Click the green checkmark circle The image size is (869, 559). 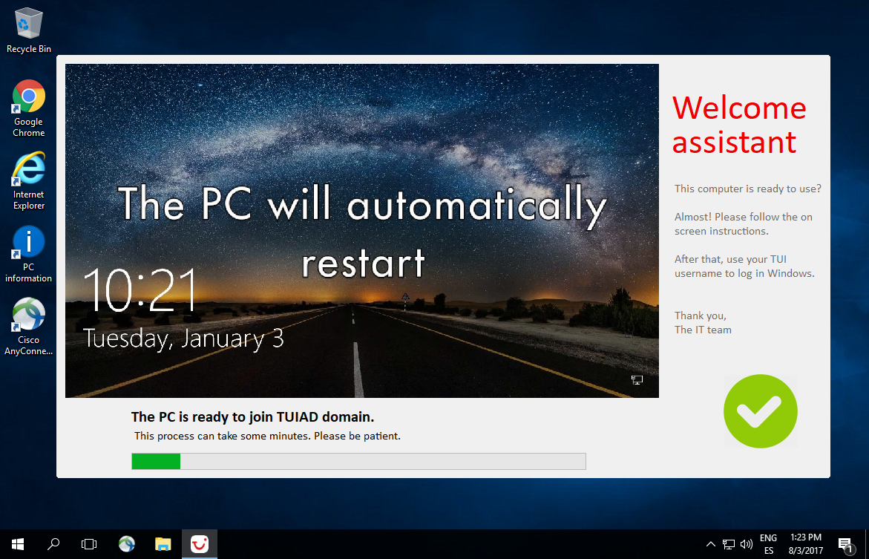coord(761,411)
